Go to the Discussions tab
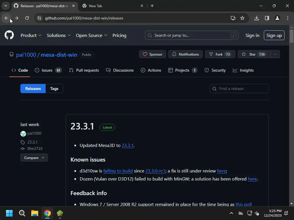 pyautogui.click(x=120, y=70)
